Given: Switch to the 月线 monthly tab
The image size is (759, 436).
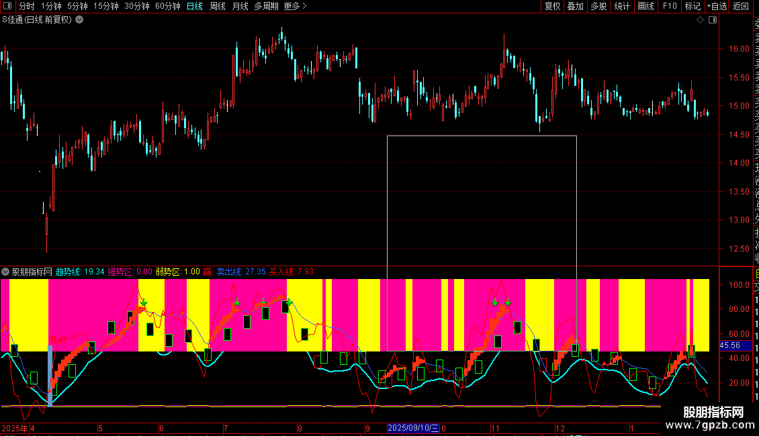Looking at the screenshot, I should pos(240,6).
